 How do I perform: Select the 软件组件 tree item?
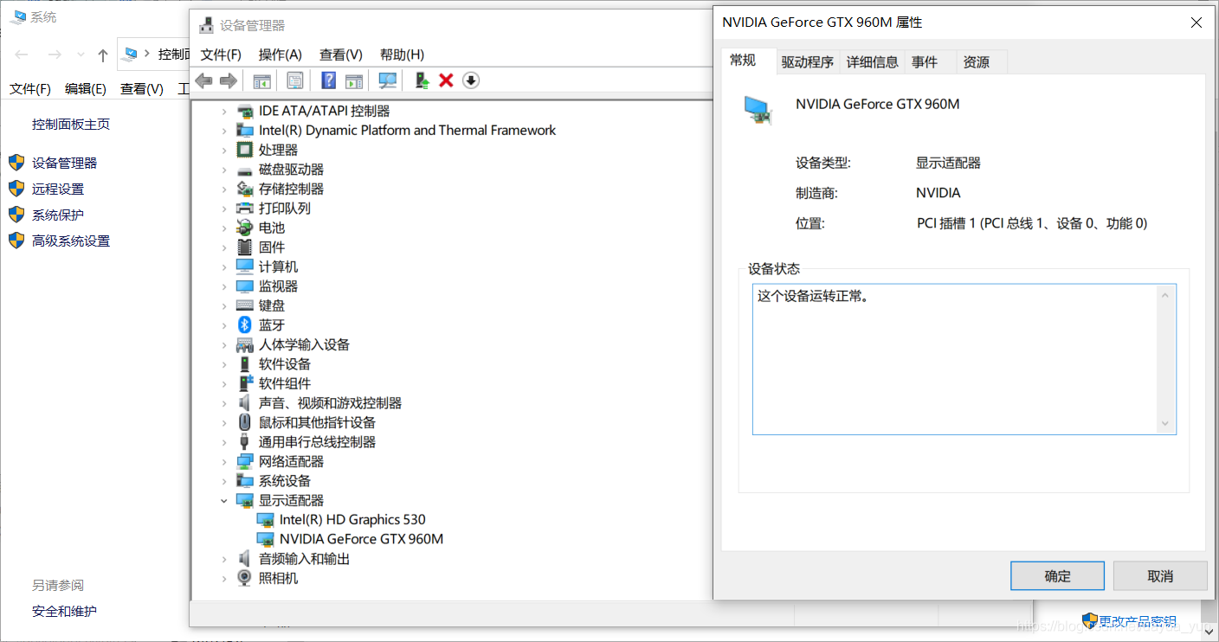pyautogui.click(x=284, y=383)
